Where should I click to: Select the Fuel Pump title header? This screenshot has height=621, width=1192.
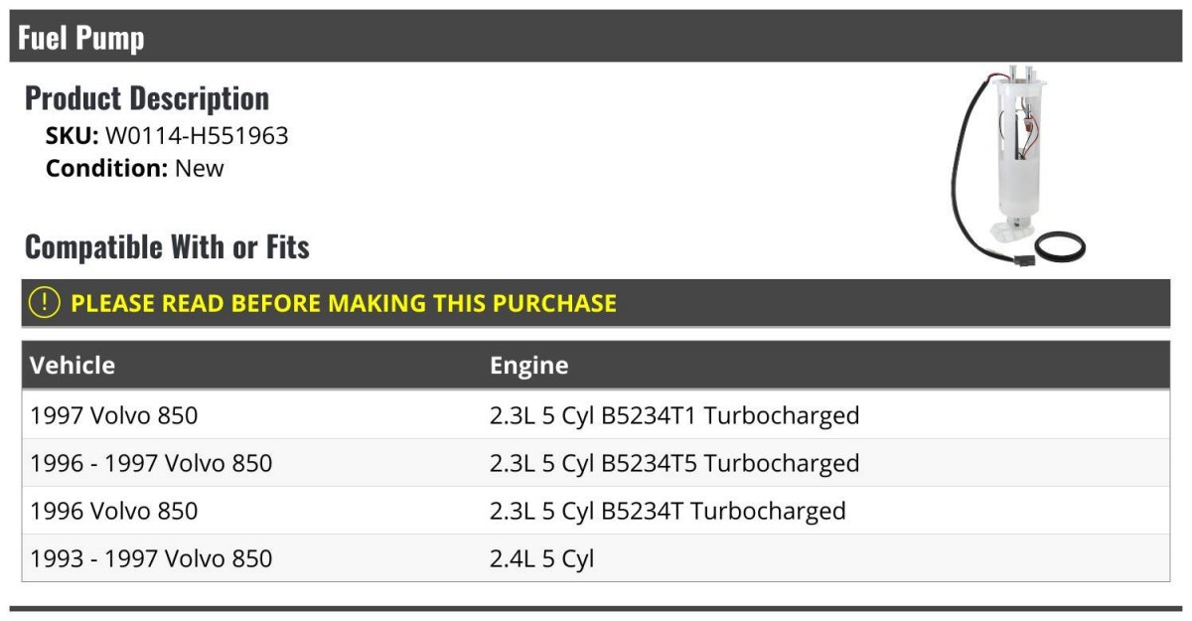pos(81,38)
